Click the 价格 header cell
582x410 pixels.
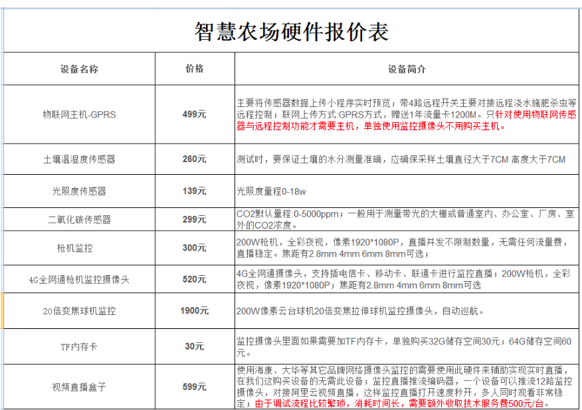[195, 68]
